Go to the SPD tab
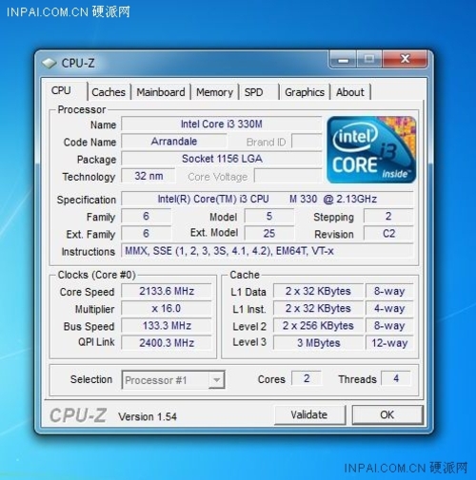The width and height of the screenshot is (476, 480). coord(259,92)
